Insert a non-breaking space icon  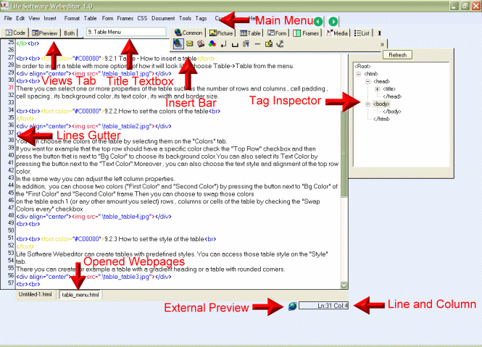(235, 45)
